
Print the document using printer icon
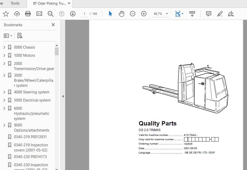click(x=28, y=14)
